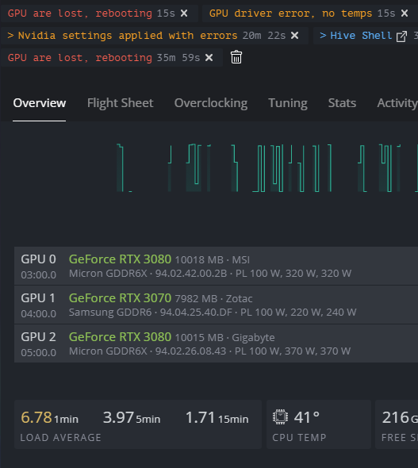Screen dimensions: 418x468
Task: Go to the Tuning tab
Action: click(x=288, y=103)
